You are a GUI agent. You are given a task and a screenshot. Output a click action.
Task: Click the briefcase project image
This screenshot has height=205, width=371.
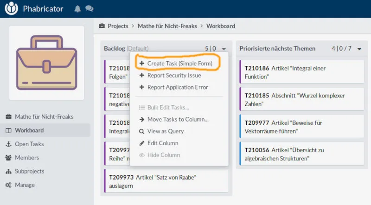[46, 63]
